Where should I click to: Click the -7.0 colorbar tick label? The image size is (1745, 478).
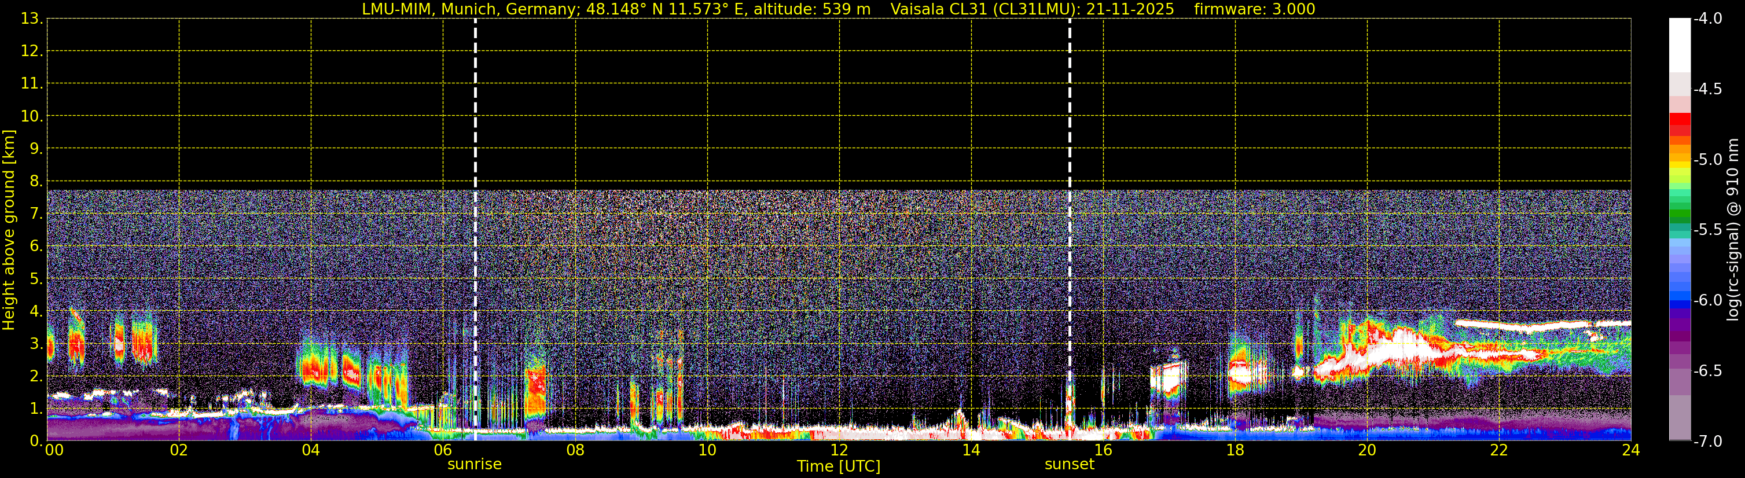[1707, 442]
